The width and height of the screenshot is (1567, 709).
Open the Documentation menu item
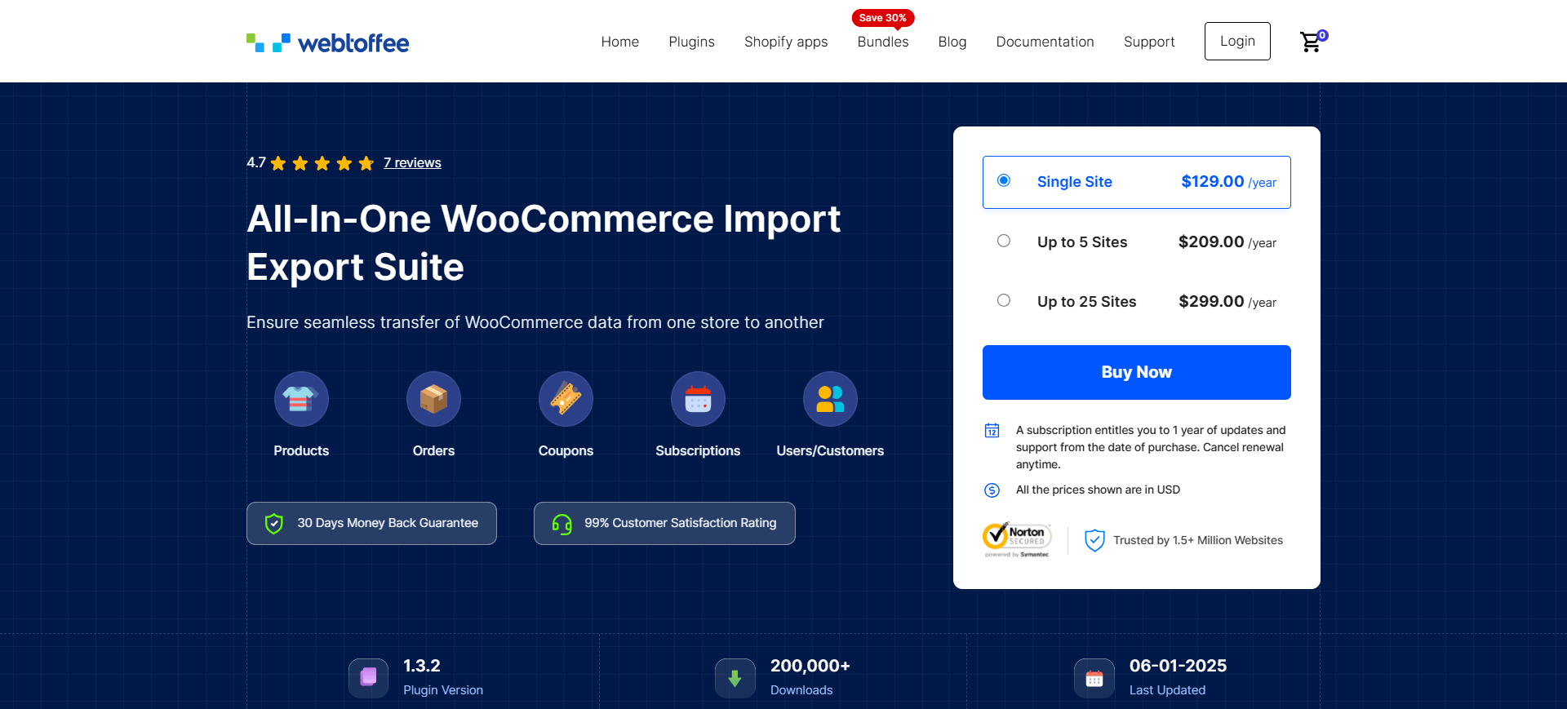[1045, 42]
